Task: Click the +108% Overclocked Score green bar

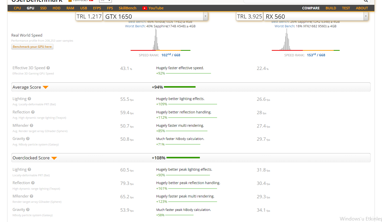Action: [x=183, y=158]
